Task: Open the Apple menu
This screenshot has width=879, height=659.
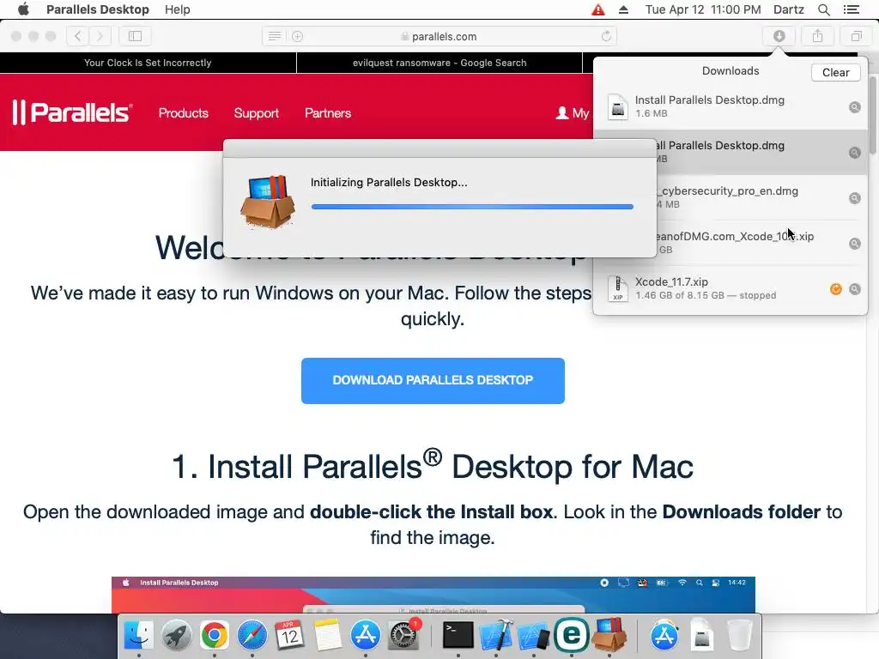Action: pos(23,9)
